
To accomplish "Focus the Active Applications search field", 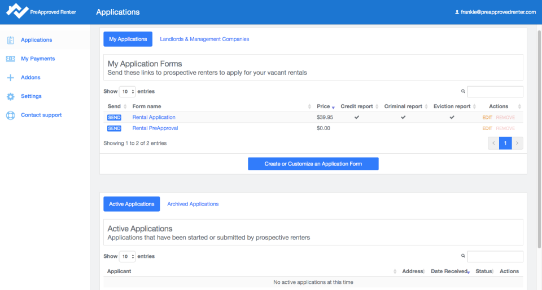I will [x=495, y=256].
